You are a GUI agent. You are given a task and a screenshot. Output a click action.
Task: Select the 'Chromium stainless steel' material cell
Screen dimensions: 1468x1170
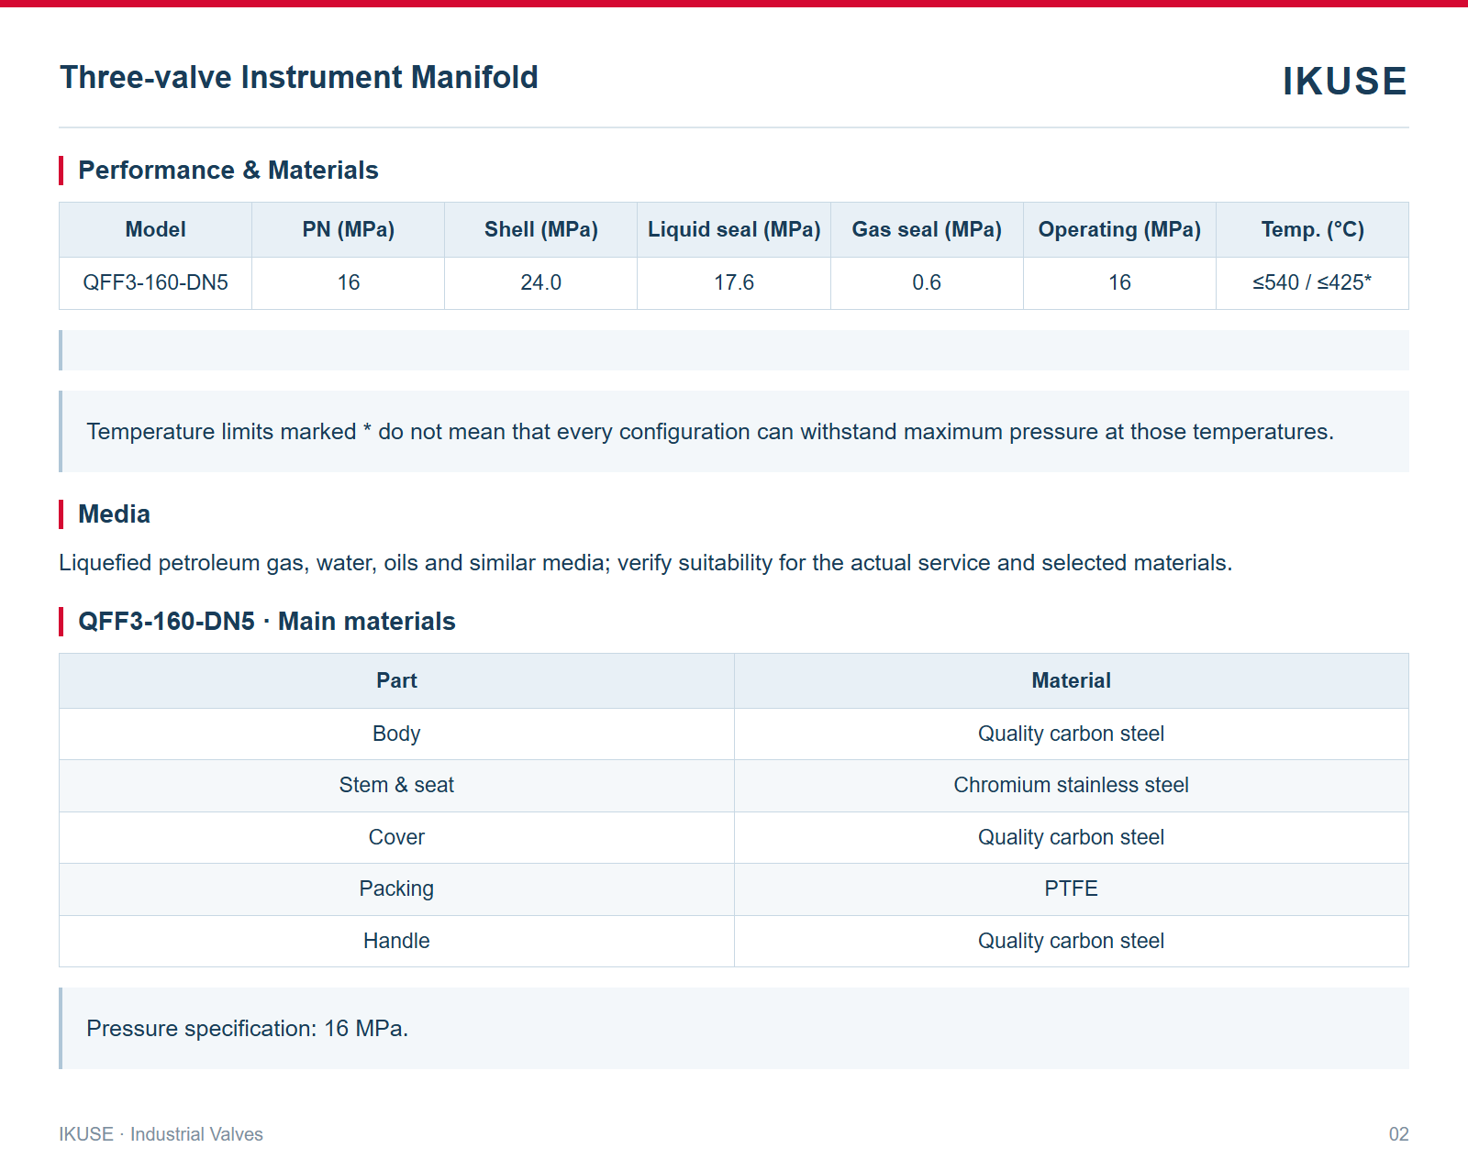click(1072, 786)
